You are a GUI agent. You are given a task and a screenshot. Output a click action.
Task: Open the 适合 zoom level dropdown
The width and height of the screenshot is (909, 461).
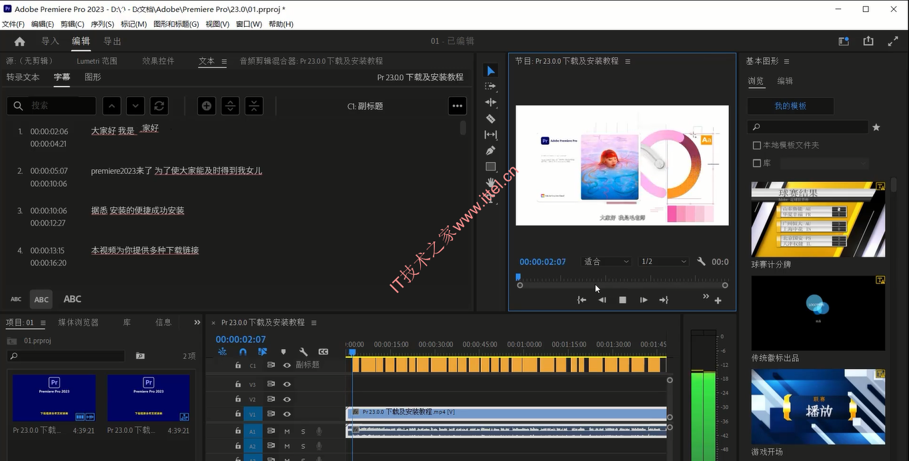[606, 262]
